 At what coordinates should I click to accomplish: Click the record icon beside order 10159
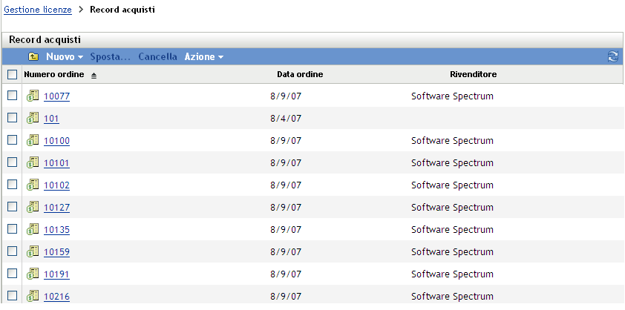point(33,251)
